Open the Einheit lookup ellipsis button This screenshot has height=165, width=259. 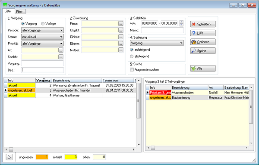coord(121,37)
